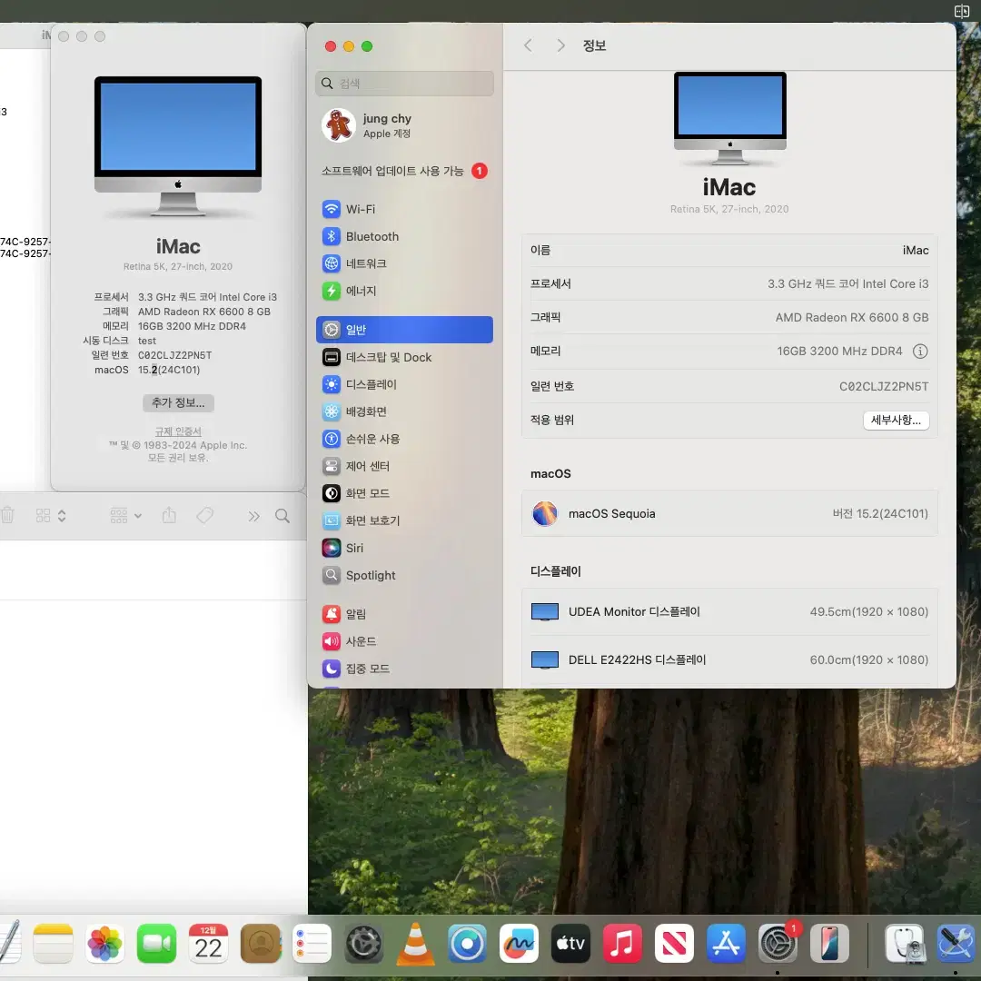
Task: Click System Settings Dock icon with badge
Action: [778, 943]
